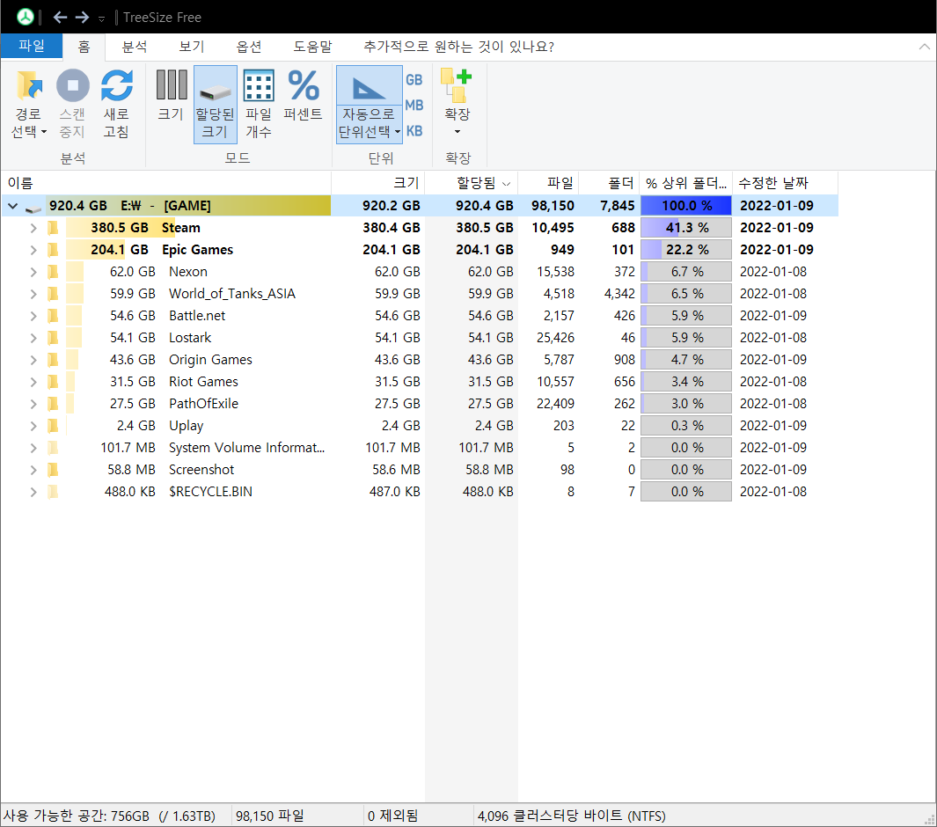Sort by the 이름 column header
The height and width of the screenshot is (827, 937).
click(x=166, y=183)
